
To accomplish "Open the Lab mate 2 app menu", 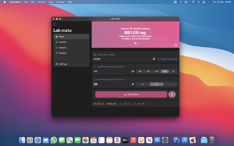I will pos(15,2).
